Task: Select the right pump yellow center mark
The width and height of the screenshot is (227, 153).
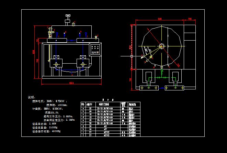Action: point(83,64)
